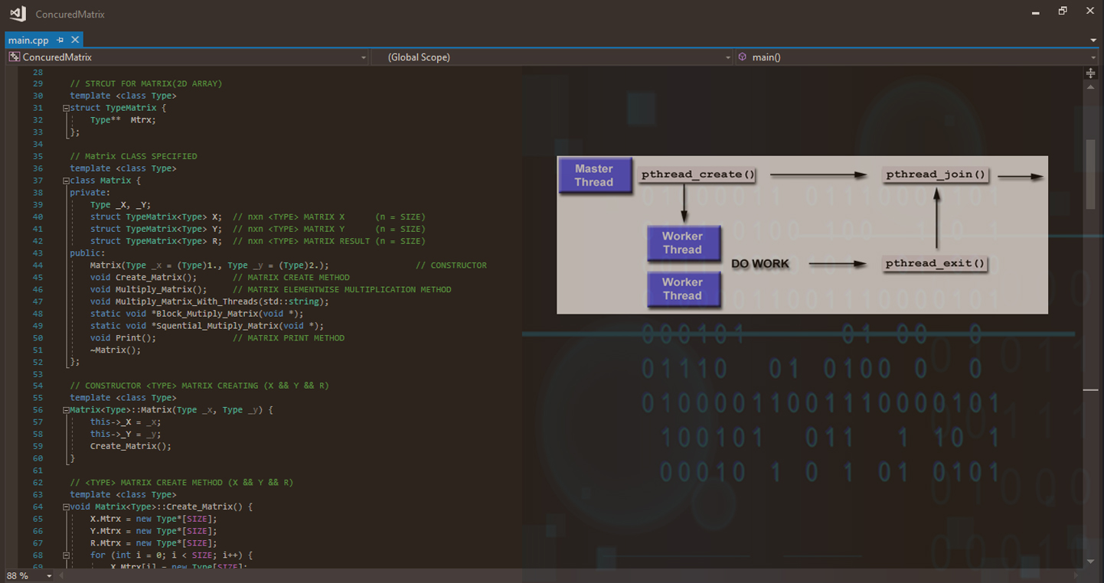The image size is (1104, 583).
Task: Collapse the Matrix constructor definition block
Action: 67,410
